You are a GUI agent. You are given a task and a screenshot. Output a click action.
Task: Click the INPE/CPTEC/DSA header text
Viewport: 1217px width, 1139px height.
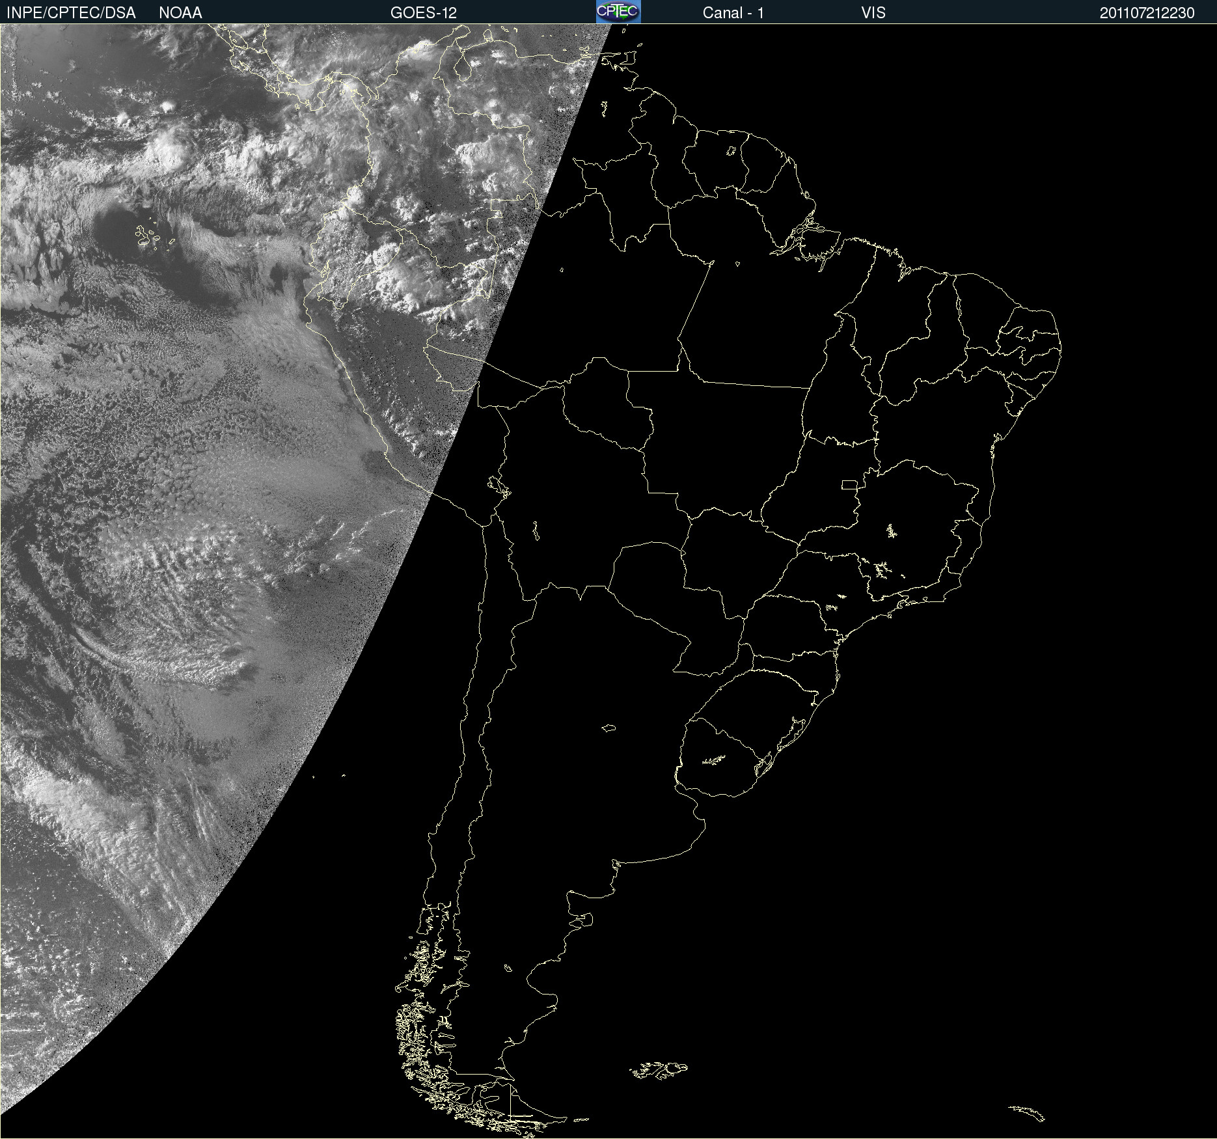(x=71, y=13)
